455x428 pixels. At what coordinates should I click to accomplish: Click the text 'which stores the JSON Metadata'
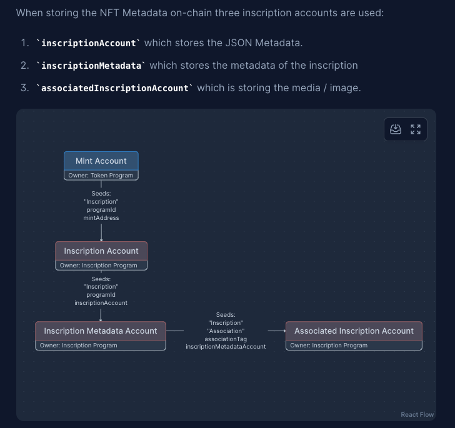click(223, 43)
